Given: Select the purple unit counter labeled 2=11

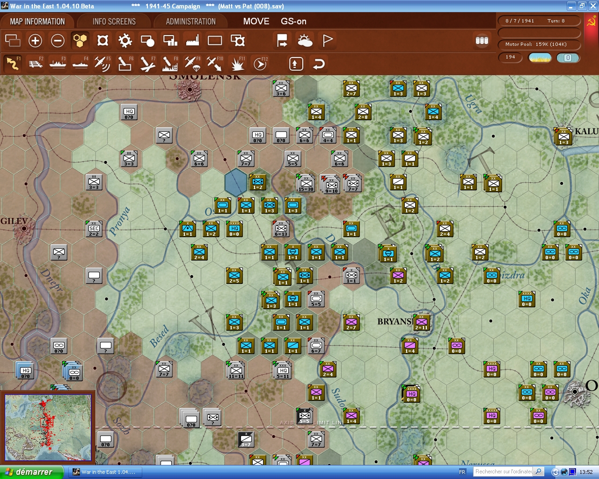Looking at the screenshot, I should [421, 322].
